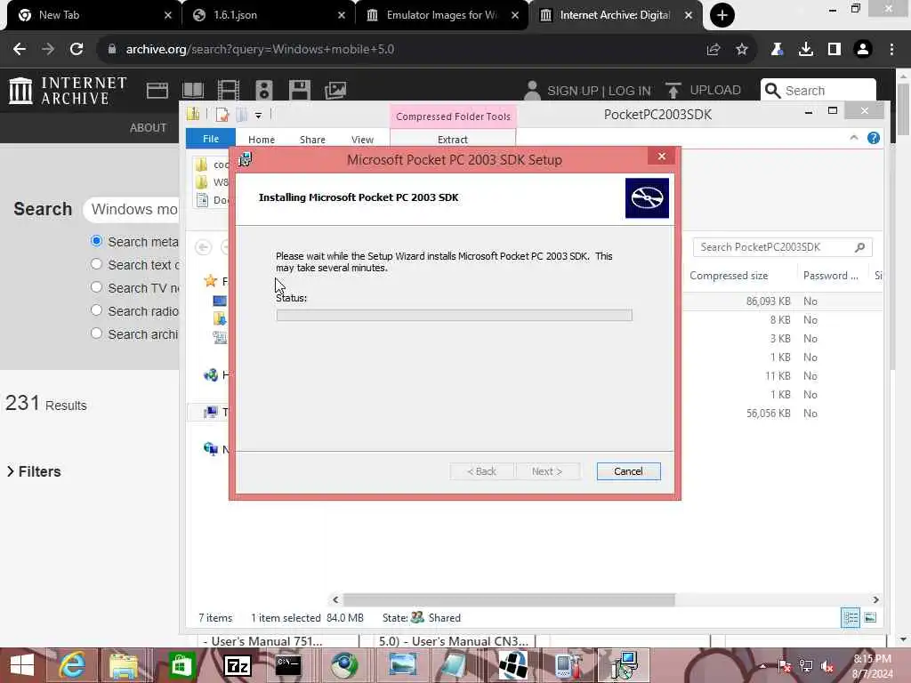Open Chrome side panel icon
Screen dimensions: 911x683
point(834,50)
